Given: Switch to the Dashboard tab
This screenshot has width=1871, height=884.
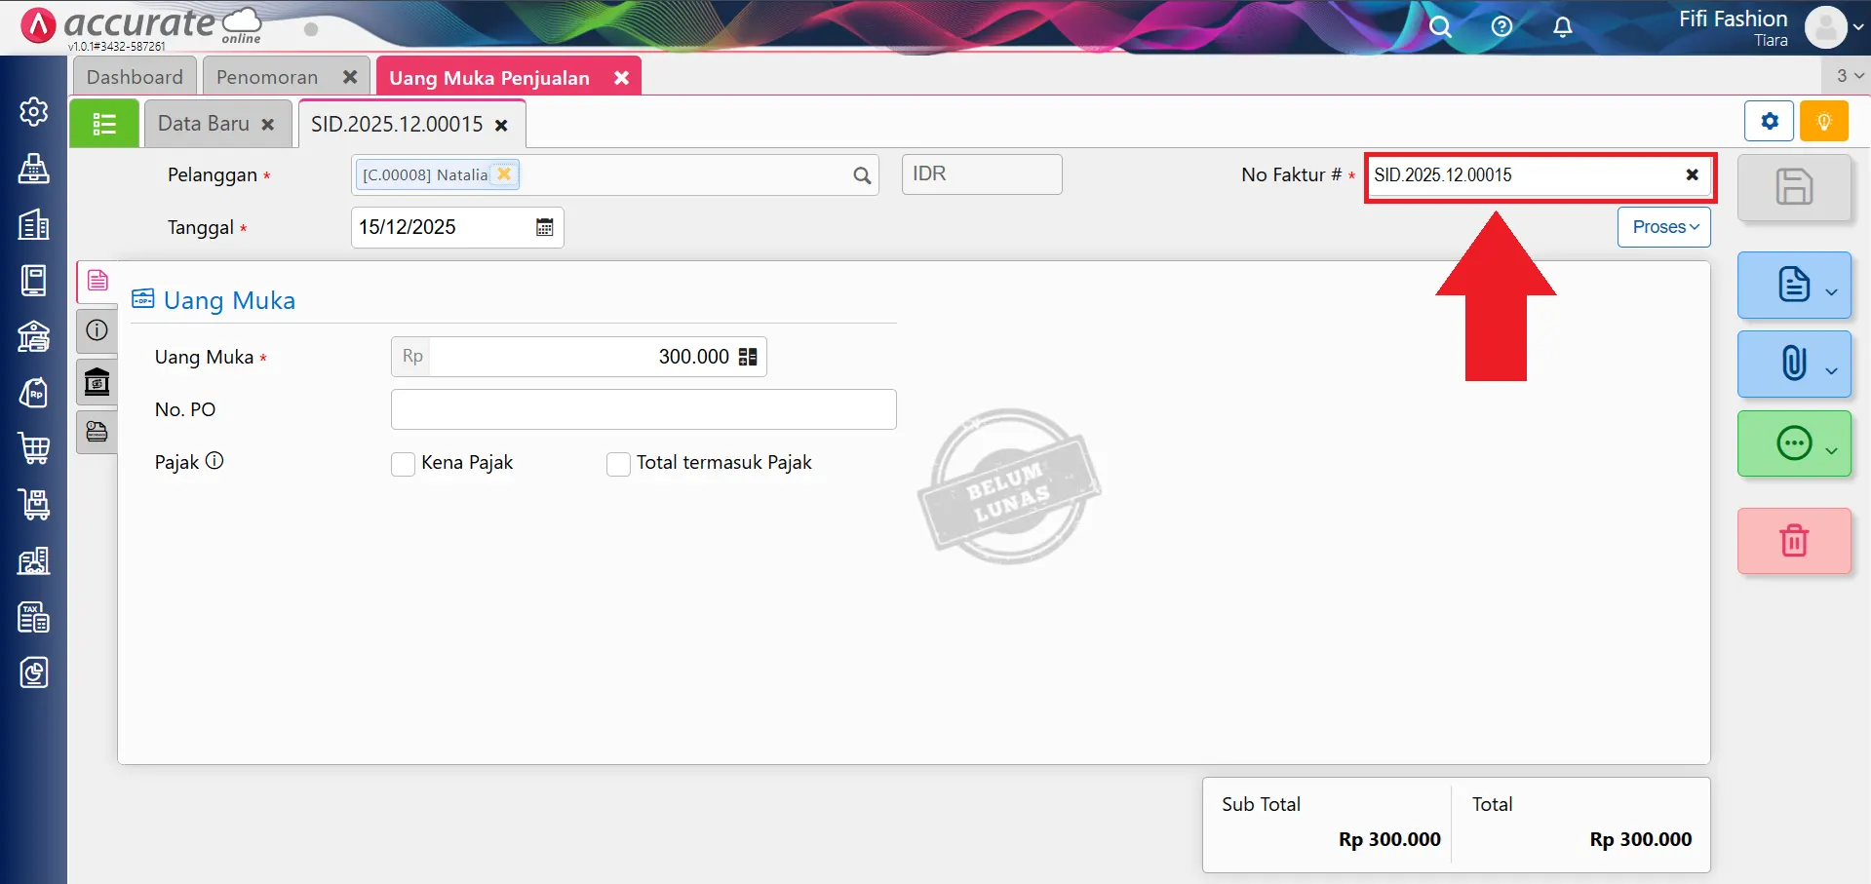Looking at the screenshot, I should tap(135, 77).
